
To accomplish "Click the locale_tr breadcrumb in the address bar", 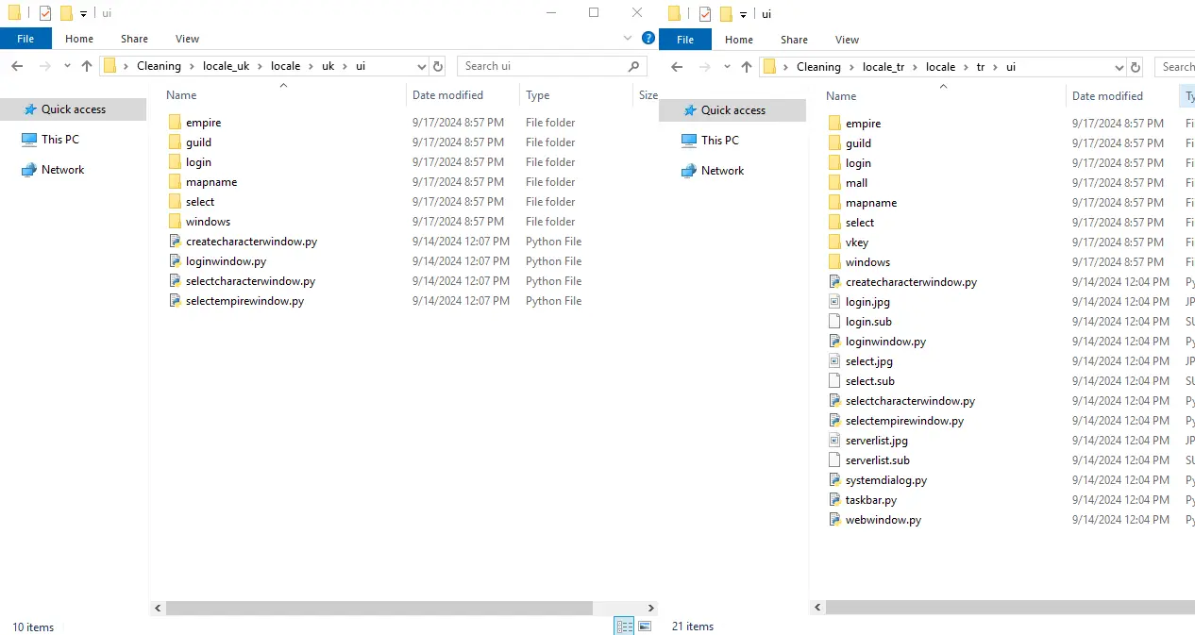I will pyautogui.click(x=884, y=67).
